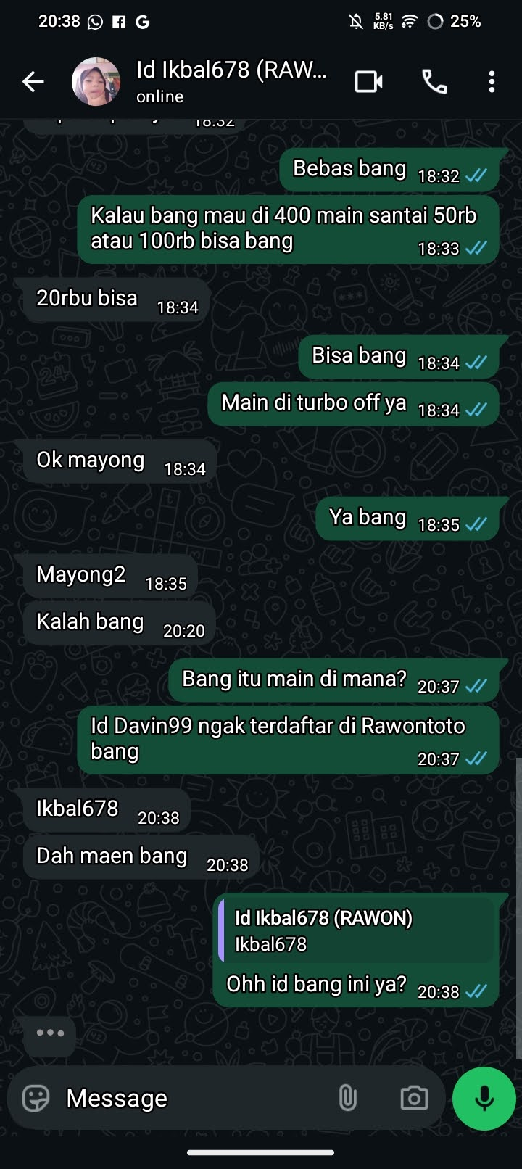Tap the back arrow to leave chat
This screenshot has height=1169, width=522.
coord(33,82)
